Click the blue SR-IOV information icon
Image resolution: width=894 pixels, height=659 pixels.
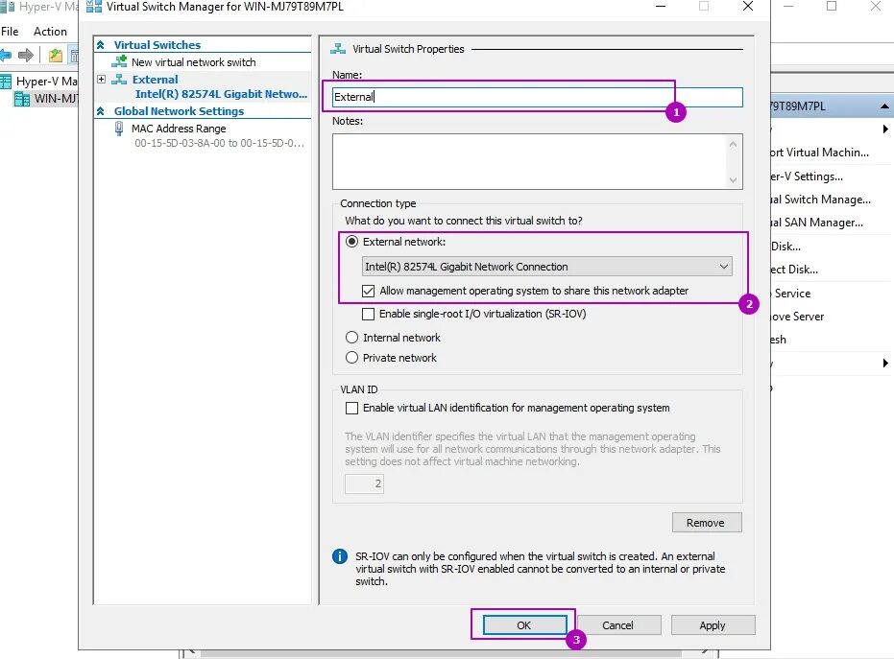click(340, 556)
